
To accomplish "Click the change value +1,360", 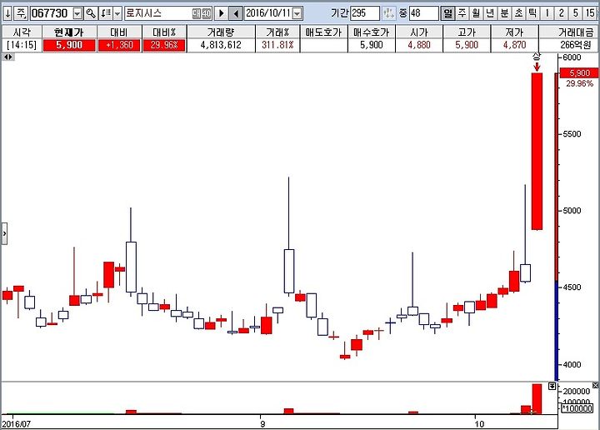I will click(119, 45).
